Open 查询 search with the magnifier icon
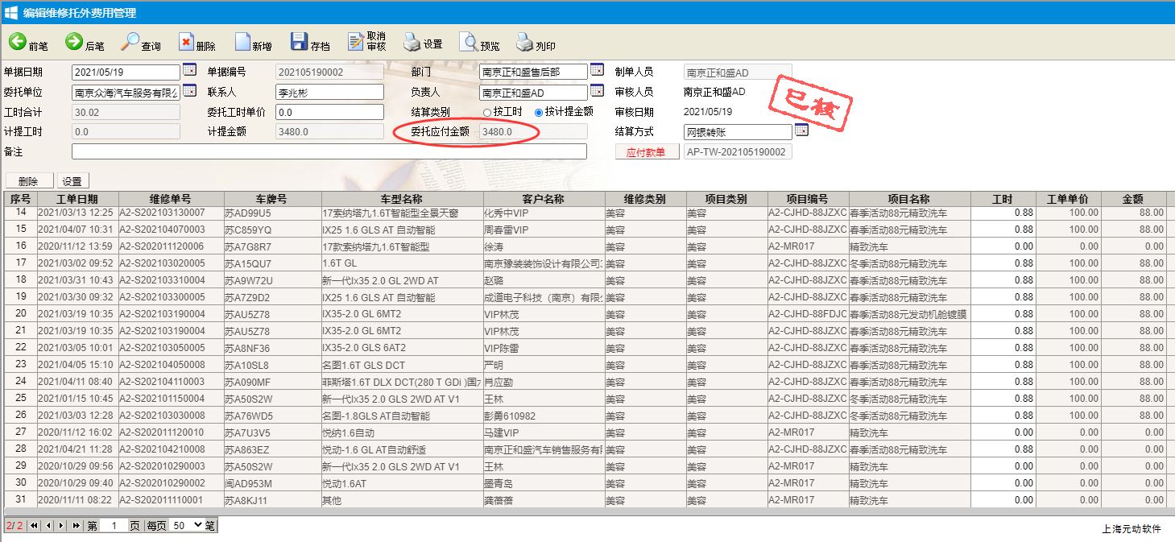Screen dimensions: 1175x542 point(130,42)
